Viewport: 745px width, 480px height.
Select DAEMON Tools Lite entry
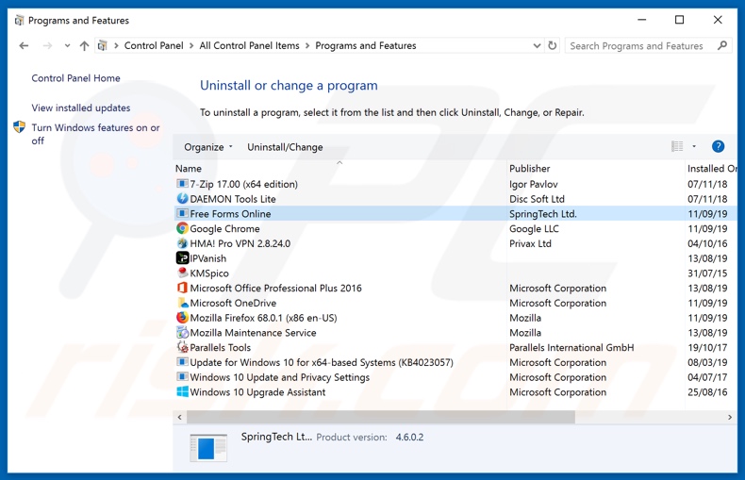pyautogui.click(x=233, y=199)
